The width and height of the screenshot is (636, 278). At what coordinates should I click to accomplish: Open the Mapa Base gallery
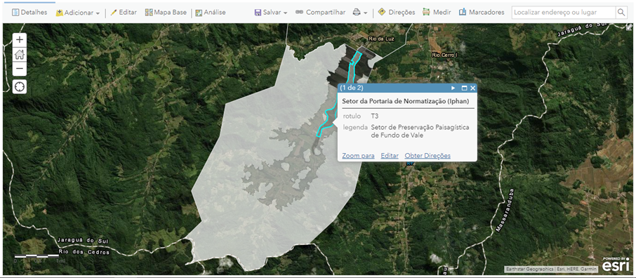point(166,13)
